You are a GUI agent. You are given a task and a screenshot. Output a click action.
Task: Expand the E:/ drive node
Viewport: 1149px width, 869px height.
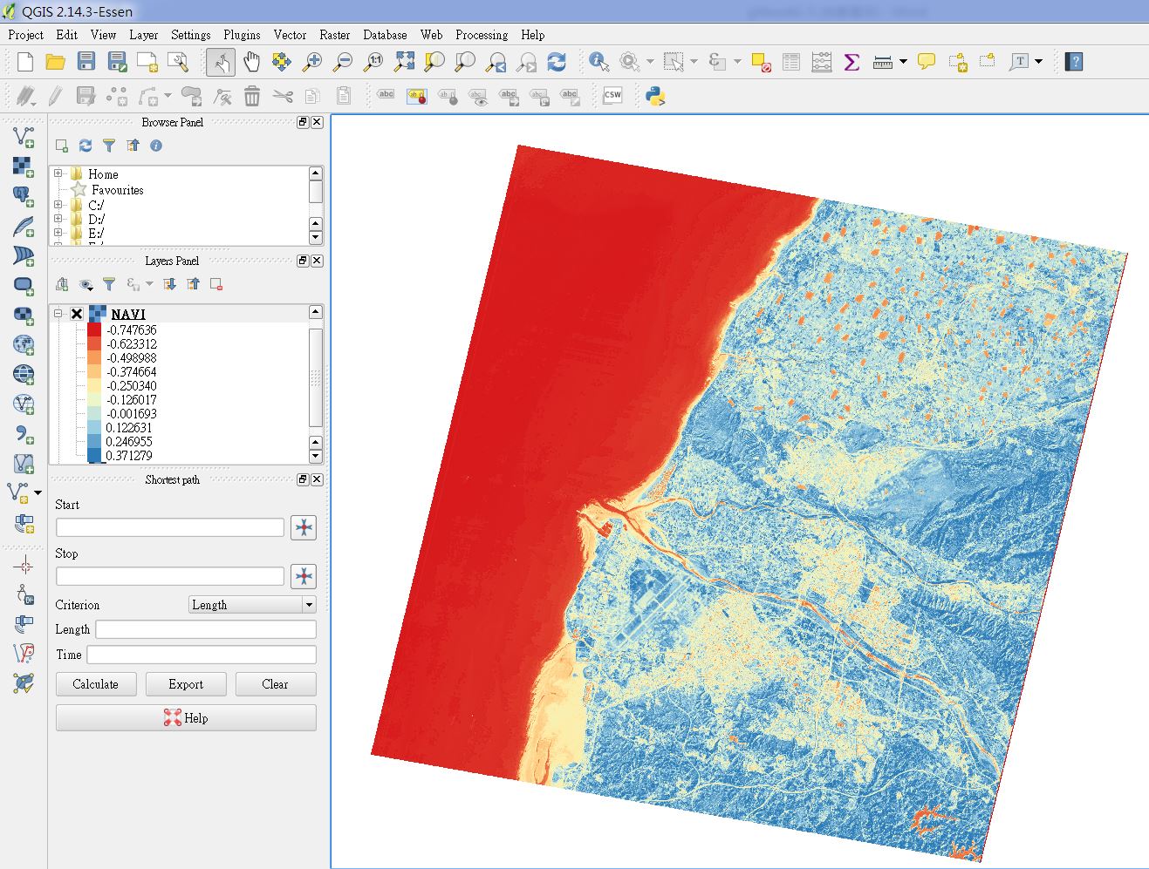pos(58,233)
